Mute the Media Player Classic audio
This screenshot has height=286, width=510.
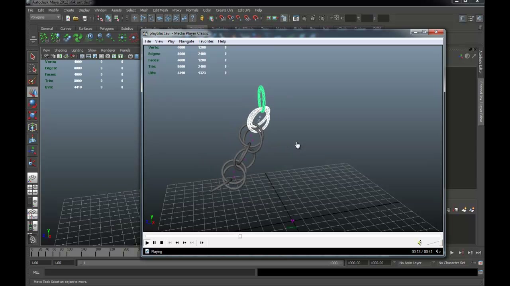click(x=419, y=243)
